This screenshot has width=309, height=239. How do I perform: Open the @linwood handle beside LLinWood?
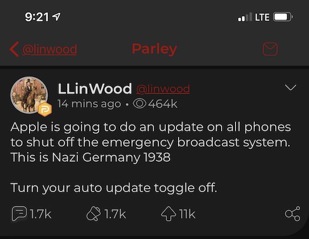(x=163, y=89)
